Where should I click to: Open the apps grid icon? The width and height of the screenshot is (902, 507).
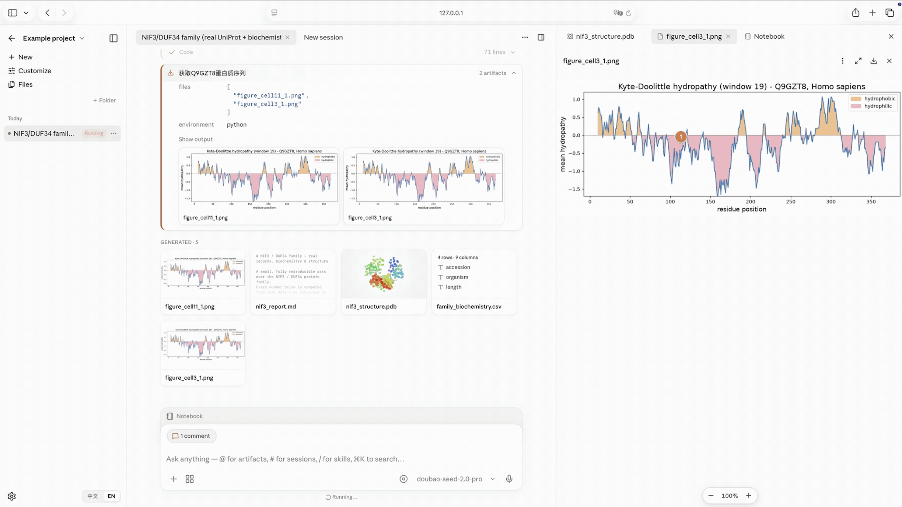tap(190, 479)
